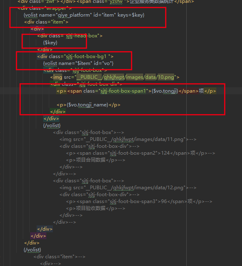
Task: Click the commented 项目合同数据 paragraph
Action: [96, 160]
